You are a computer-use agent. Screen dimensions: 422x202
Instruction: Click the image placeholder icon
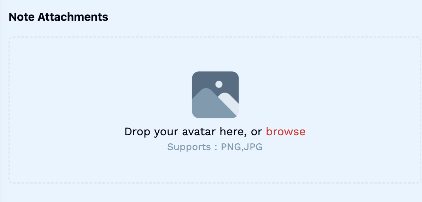pos(215,95)
